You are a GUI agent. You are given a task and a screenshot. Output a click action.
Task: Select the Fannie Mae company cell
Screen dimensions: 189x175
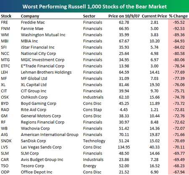coord(32,29)
